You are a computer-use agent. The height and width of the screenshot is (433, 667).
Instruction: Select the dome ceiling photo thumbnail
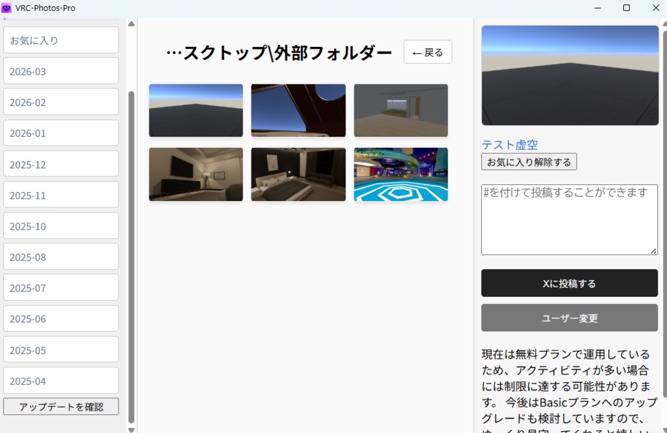(x=298, y=111)
